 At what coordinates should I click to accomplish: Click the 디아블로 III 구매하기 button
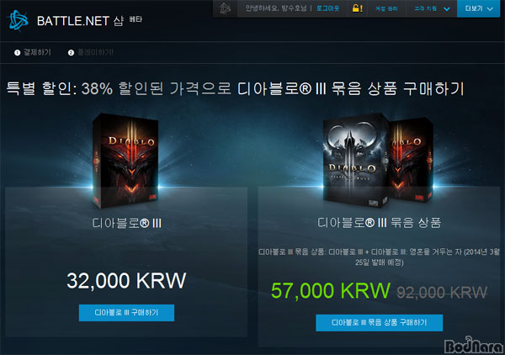click(x=126, y=312)
